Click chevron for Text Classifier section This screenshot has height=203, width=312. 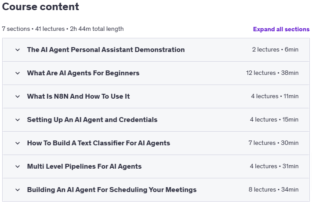[x=18, y=143]
